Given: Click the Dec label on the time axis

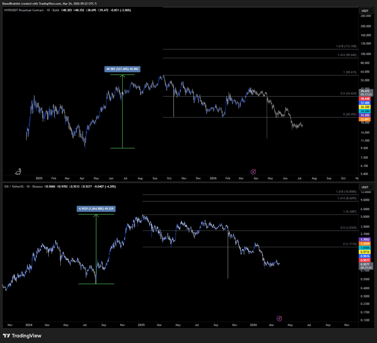Looking at the screenshot, I should tap(198, 178).
